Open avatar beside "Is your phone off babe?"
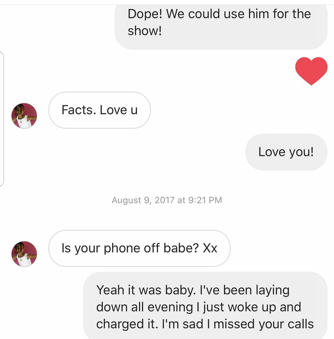Image resolution: width=334 pixels, height=339 pixels. [x=24, y=254]
